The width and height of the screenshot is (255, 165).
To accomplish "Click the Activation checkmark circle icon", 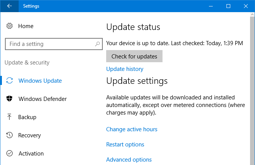I will 10,153.
